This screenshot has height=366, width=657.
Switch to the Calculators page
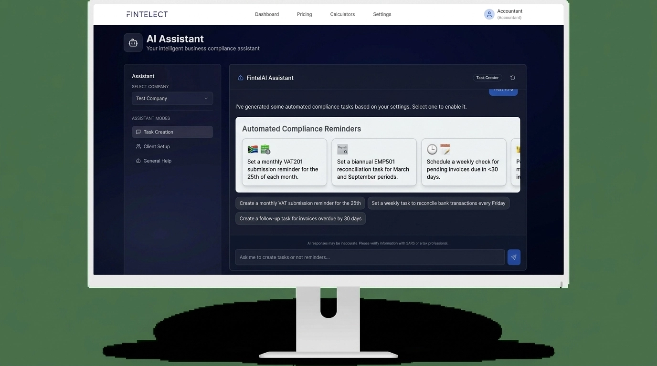(342, 14)
